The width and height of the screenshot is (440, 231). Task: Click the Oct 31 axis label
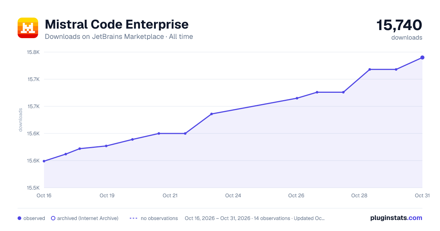click(x=422, y=195)
